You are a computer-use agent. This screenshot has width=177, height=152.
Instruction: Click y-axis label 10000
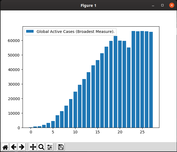[14, 113]
